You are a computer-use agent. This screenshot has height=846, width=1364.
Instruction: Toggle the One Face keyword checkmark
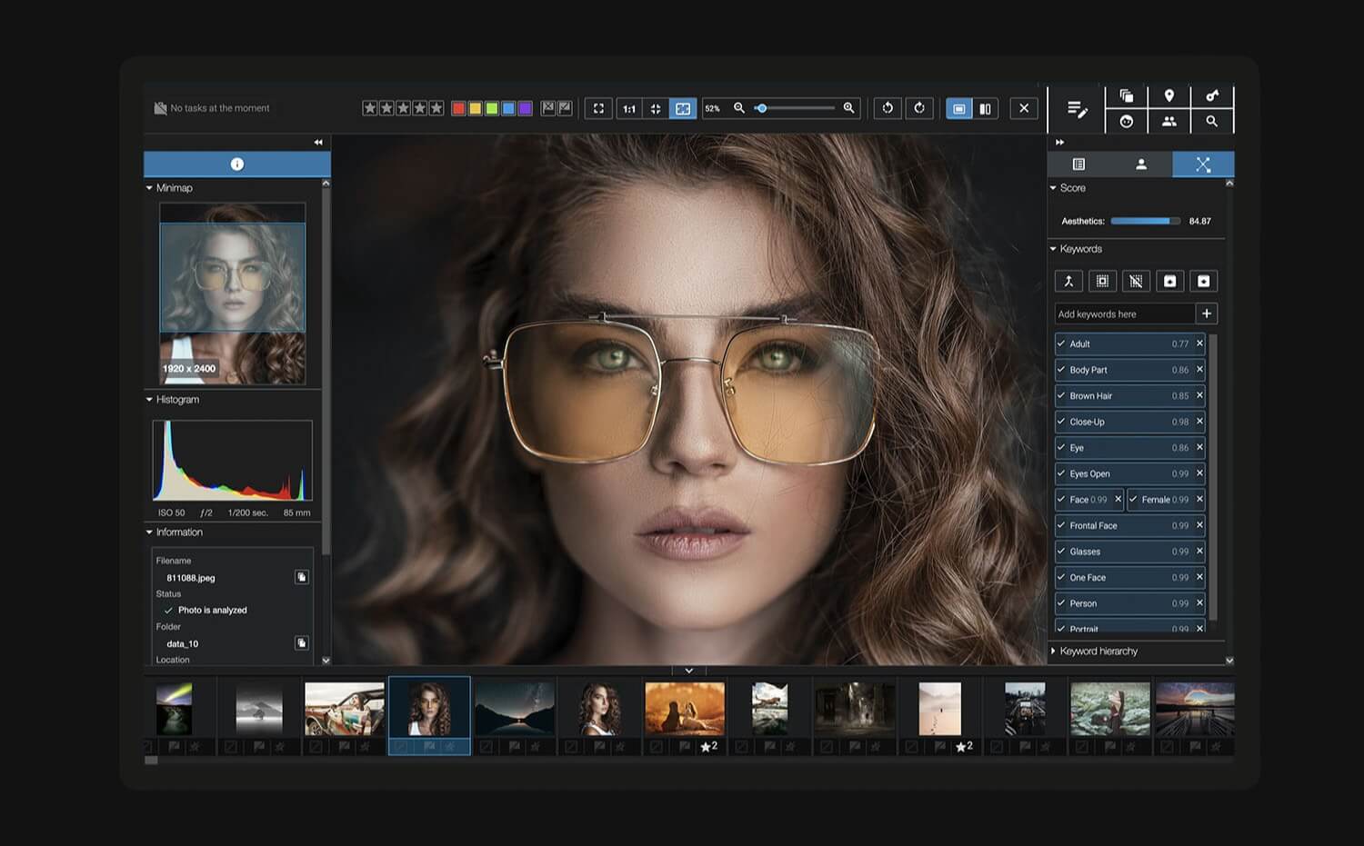pyautogui.click(x=1061, y=577)
